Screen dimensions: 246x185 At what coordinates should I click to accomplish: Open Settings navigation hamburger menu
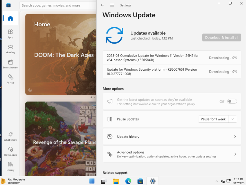point(112,5)
